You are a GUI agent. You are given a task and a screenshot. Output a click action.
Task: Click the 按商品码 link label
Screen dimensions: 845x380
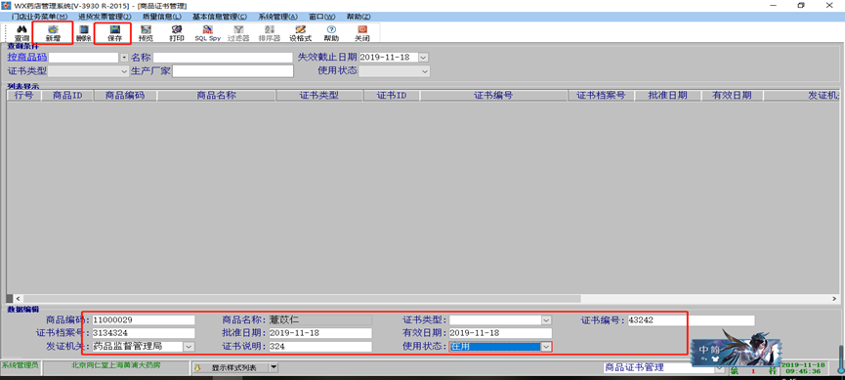coord(27,57)
